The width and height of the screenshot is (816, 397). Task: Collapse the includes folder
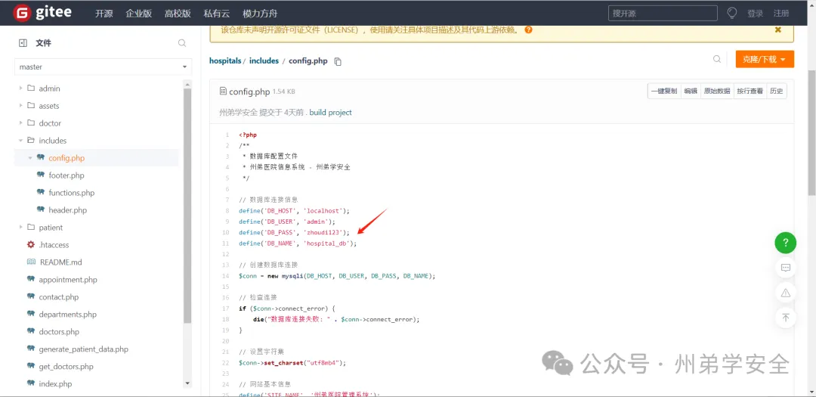[x=21, y=141]
